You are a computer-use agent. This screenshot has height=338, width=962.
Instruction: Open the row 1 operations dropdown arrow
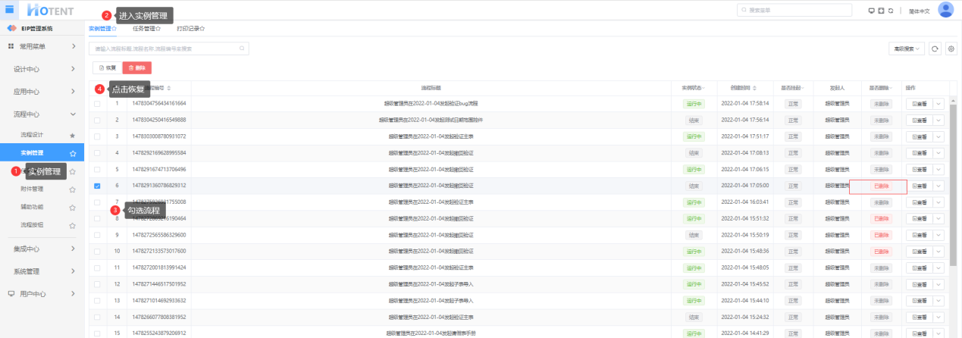(x=938, y=103)
